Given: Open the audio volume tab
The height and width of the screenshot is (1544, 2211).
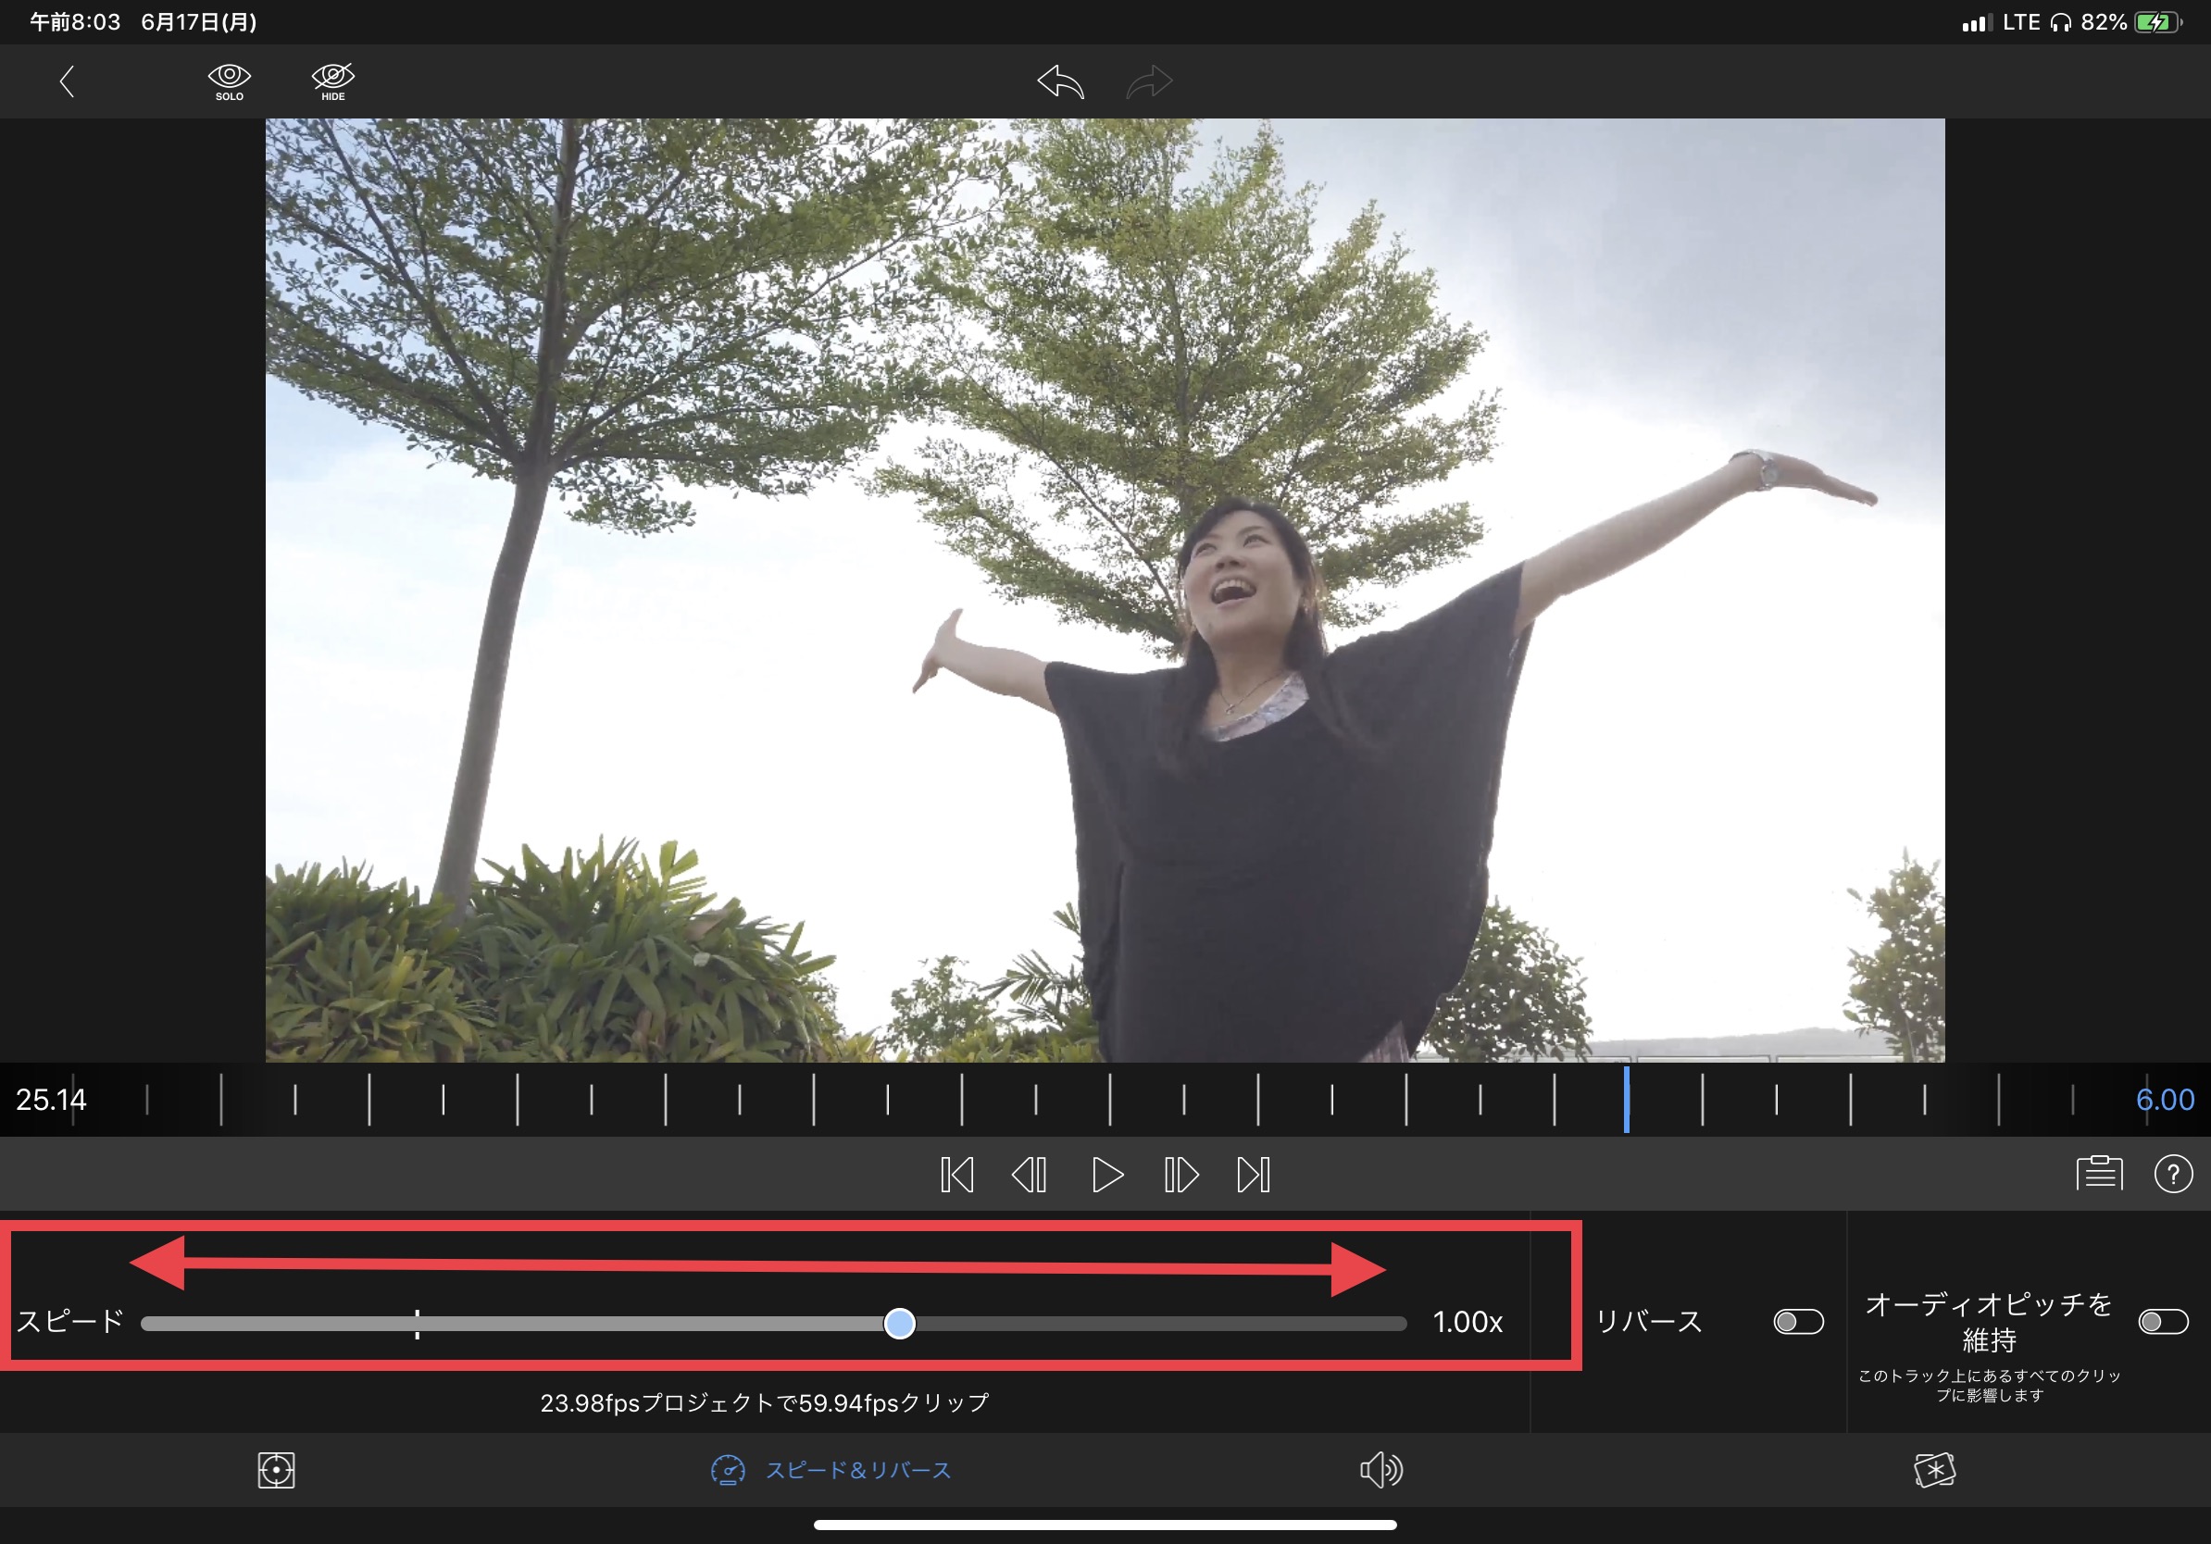Looking at the screenshot, I should point(1380,1470).
